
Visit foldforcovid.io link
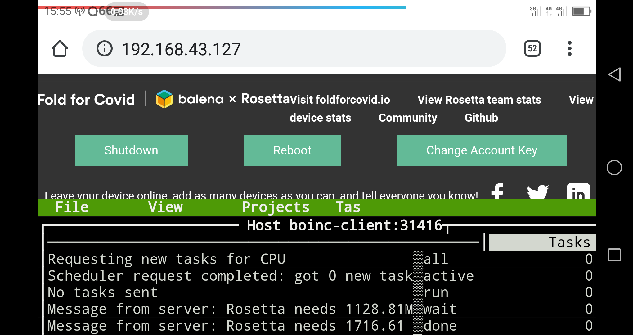340,100
